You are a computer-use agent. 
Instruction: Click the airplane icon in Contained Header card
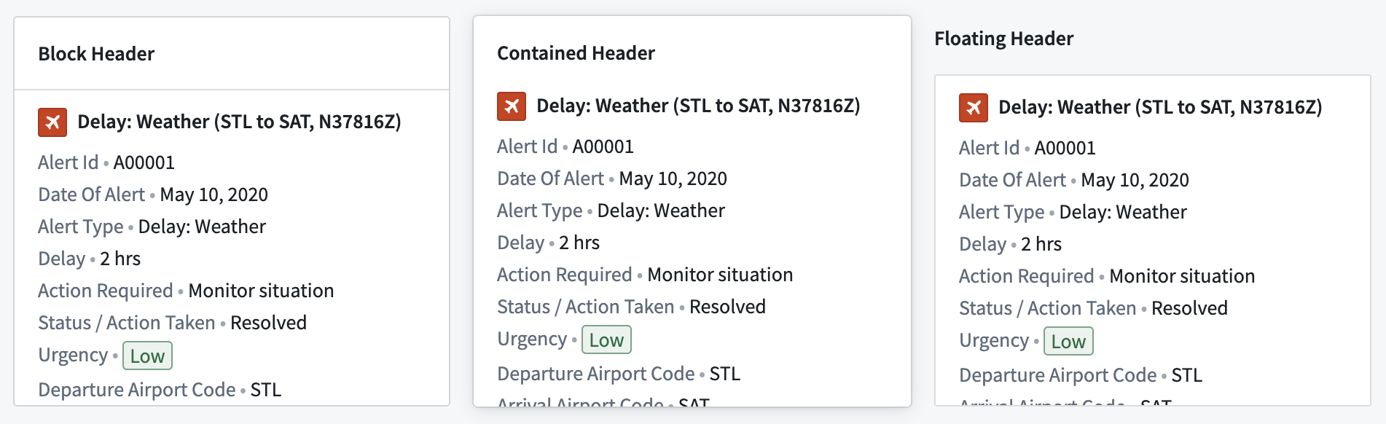coord(512,106)
